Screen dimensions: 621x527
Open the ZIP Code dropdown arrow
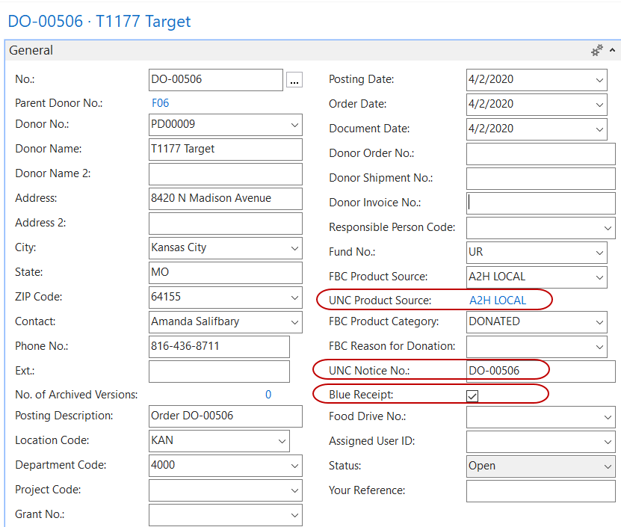(x=294, y=298)
